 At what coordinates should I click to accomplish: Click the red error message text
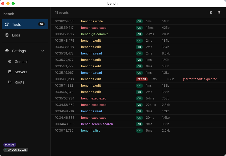tap(202, 79)
